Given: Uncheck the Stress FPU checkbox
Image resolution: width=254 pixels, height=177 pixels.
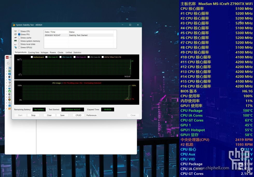Looking at the screenshot, I should (19, 34).
